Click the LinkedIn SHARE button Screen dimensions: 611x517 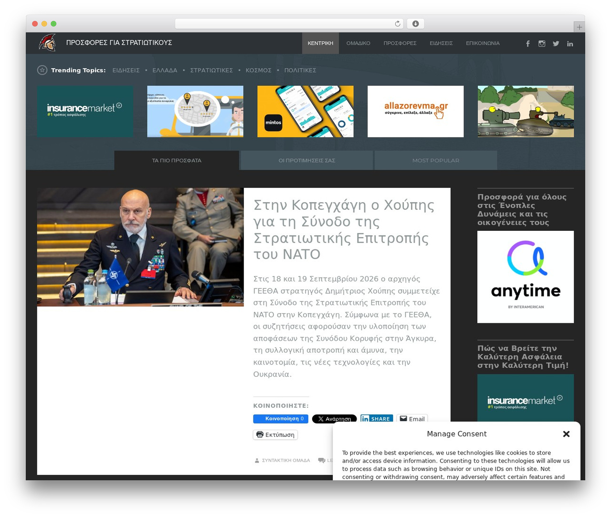(x=377, y=419)
